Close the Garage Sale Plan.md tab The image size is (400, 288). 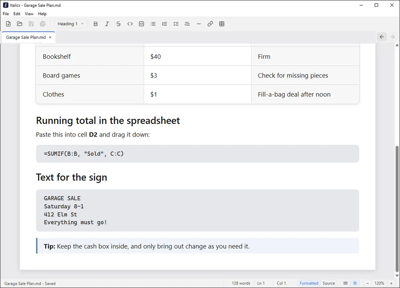[x=50, y=37]
